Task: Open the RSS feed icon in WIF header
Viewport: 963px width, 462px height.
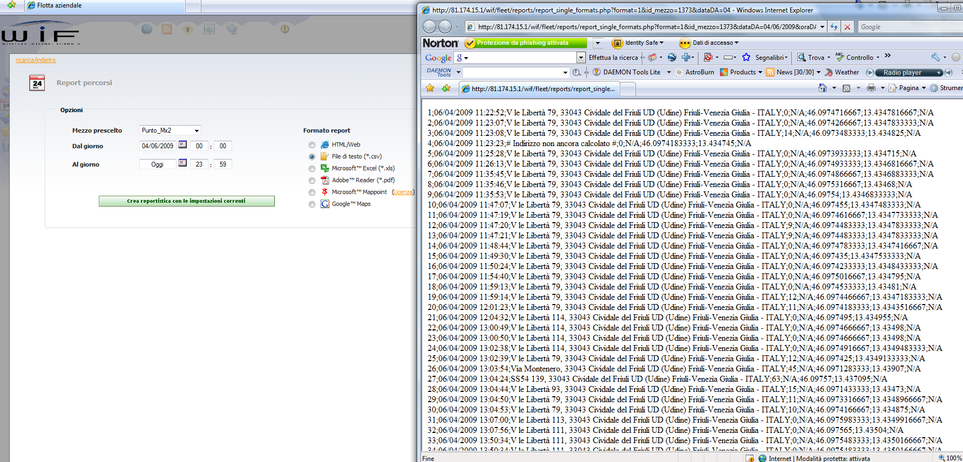Action: coord(167,29)
